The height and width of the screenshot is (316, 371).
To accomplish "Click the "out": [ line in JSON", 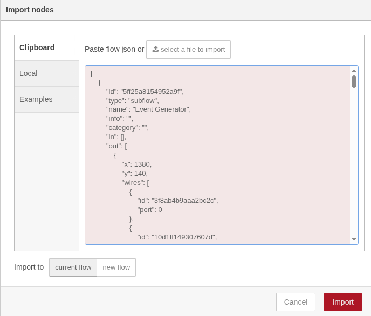I will (116, 146).
